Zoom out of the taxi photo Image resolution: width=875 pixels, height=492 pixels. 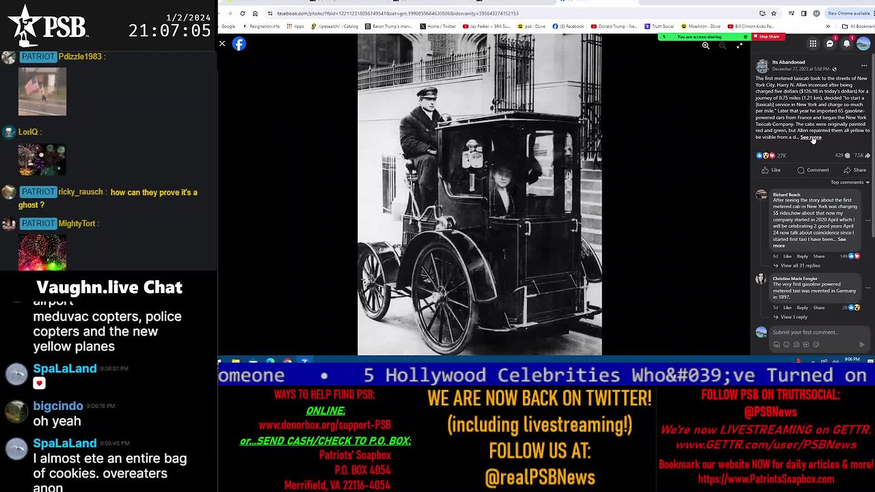click(x=723, y=46)
